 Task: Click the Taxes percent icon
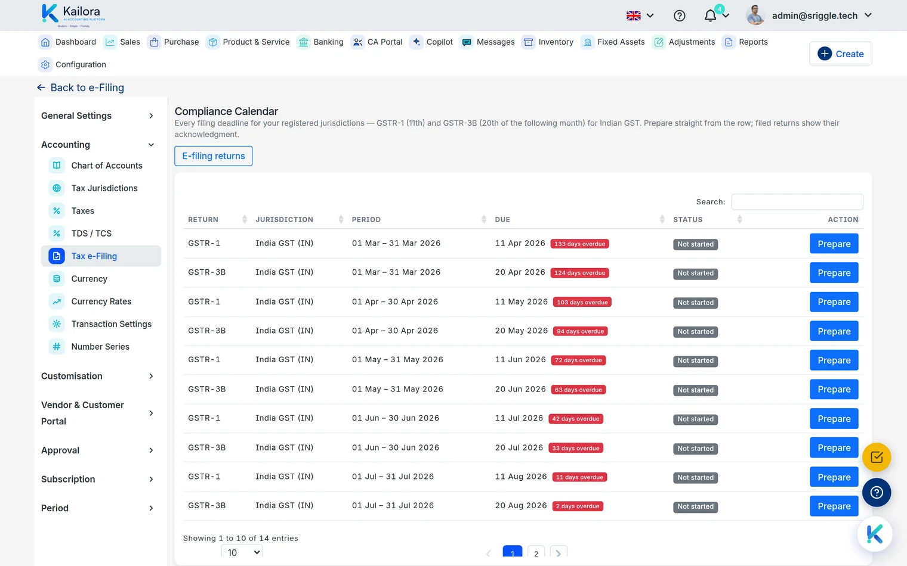point(57,211)
